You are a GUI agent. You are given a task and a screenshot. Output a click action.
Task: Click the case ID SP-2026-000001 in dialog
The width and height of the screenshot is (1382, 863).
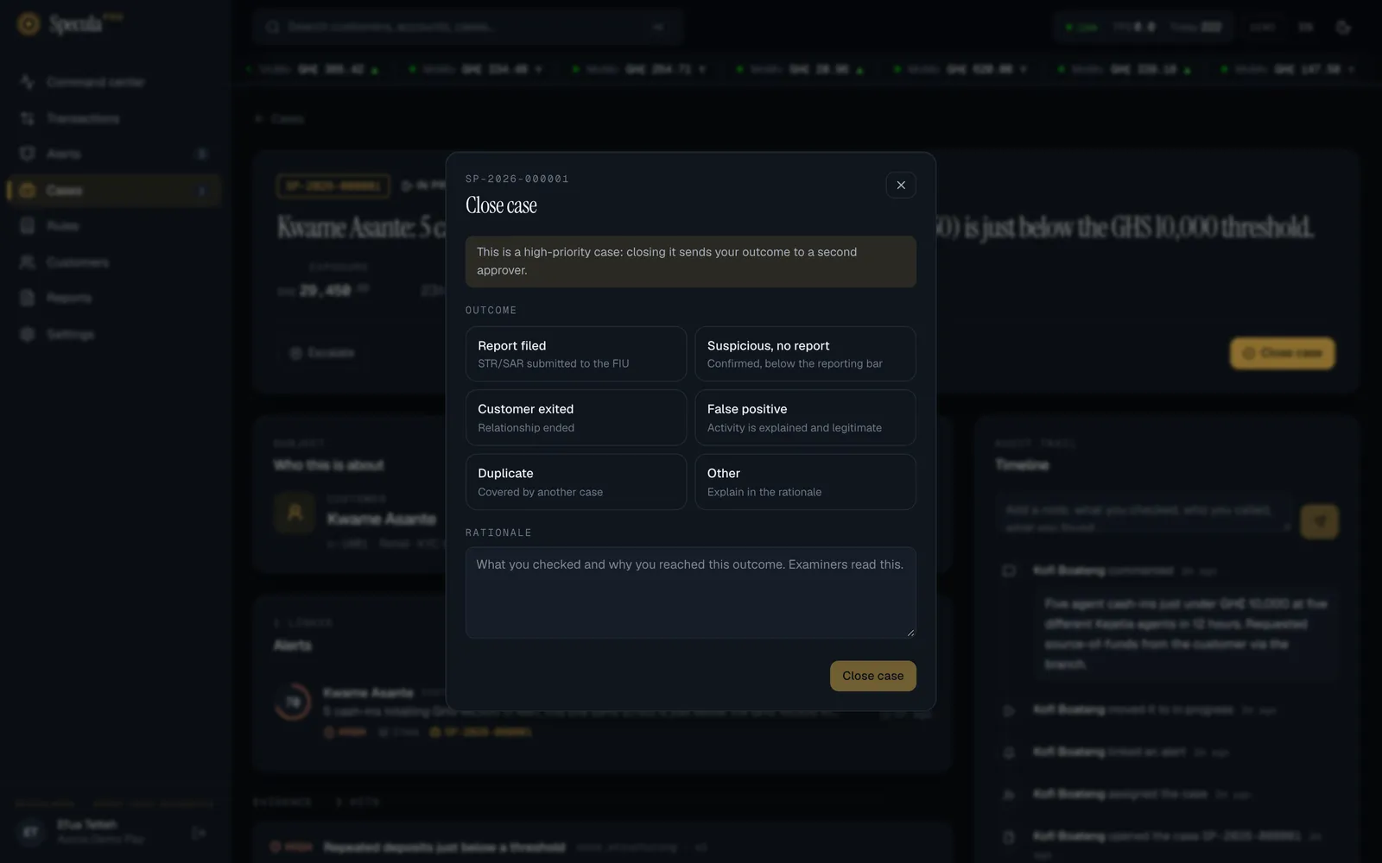(517, 179)
